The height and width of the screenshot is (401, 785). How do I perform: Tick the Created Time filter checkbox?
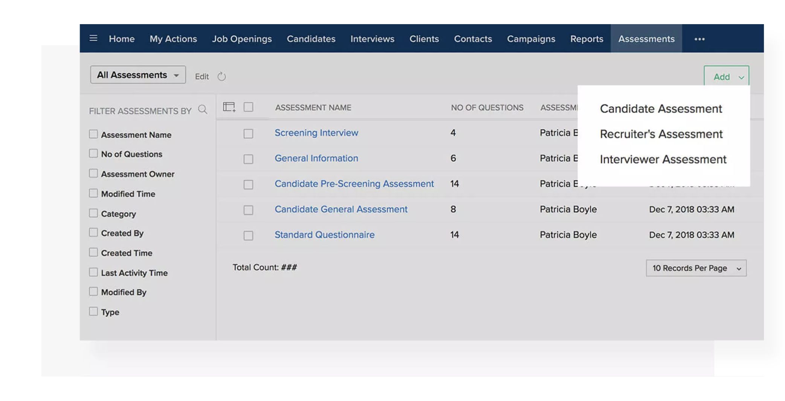point(93,253)
